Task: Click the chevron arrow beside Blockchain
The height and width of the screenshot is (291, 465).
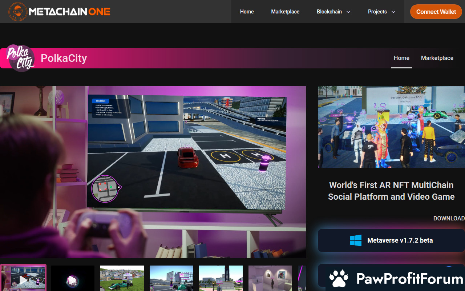Action: tap(348, 12)
